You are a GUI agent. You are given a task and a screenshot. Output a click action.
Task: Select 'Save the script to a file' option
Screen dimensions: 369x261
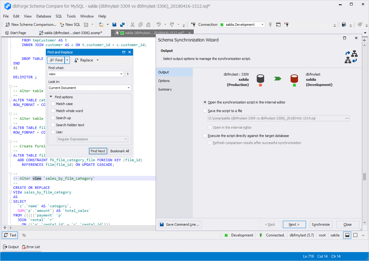point(205,111)
